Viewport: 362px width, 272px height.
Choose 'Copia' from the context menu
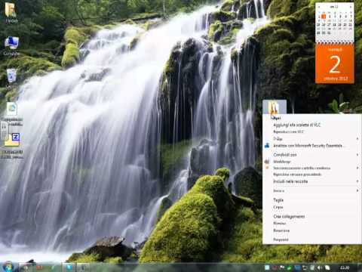pyautogui.click(x=278, y=207)
